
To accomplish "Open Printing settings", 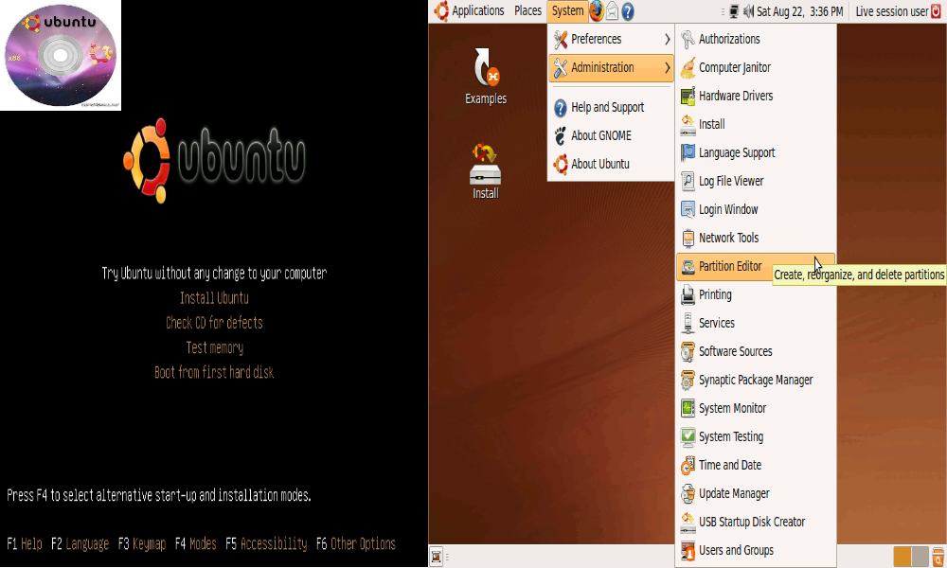I will [x=756, y=294].
